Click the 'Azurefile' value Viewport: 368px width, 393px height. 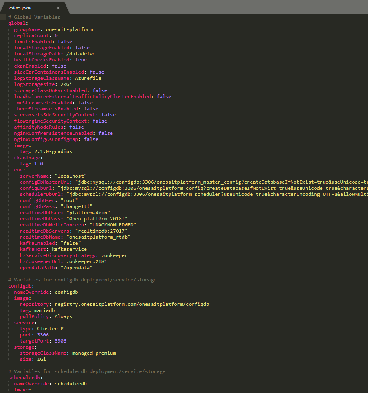tap(88, 78)
